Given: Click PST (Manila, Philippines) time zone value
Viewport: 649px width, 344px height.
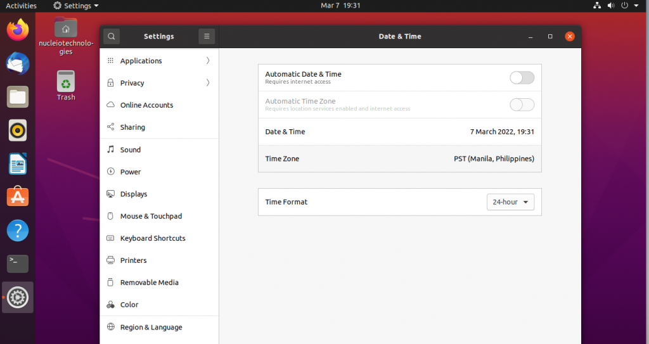Looking at the screenshot, I should coord(494,158).
